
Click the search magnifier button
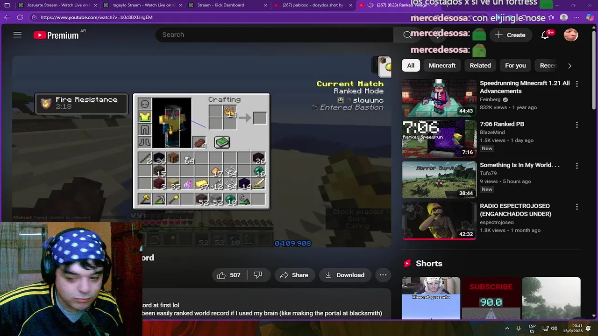coord(407,35)
